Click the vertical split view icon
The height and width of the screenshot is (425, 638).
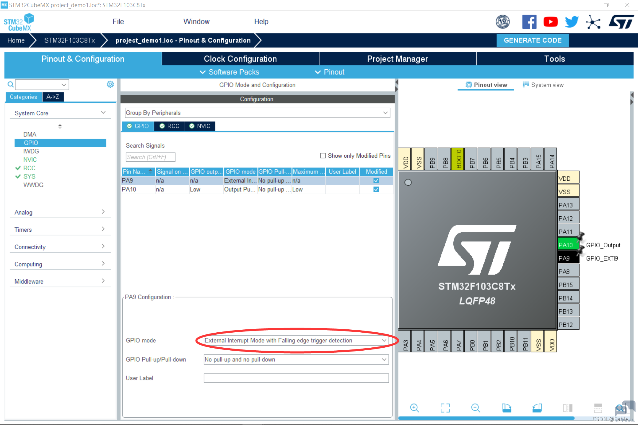[x=567, y=408]
